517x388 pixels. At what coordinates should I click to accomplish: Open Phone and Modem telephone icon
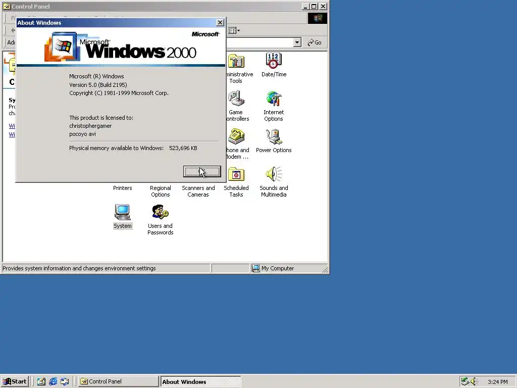coord(236,136)
